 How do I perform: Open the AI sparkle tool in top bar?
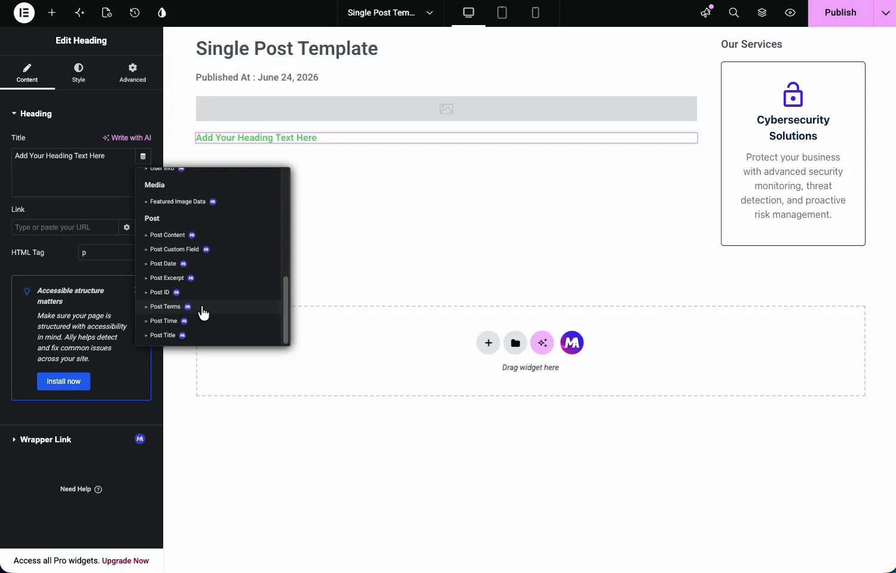[x=79, y=13]
